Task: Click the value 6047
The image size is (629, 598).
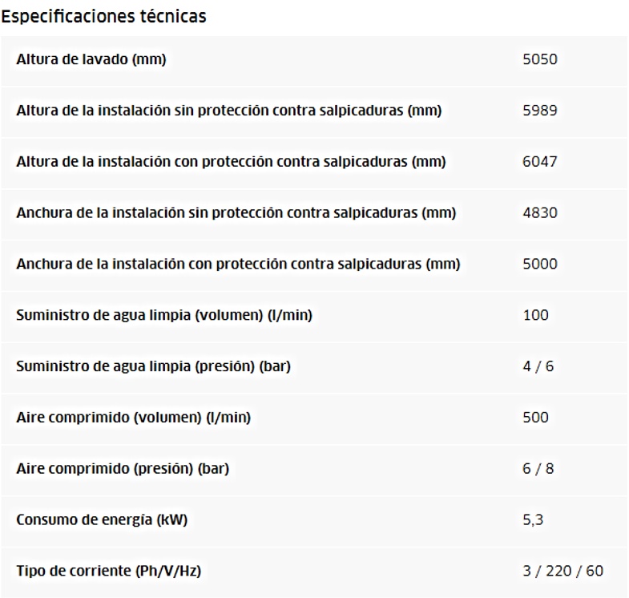Action: (x=540, y=162)
